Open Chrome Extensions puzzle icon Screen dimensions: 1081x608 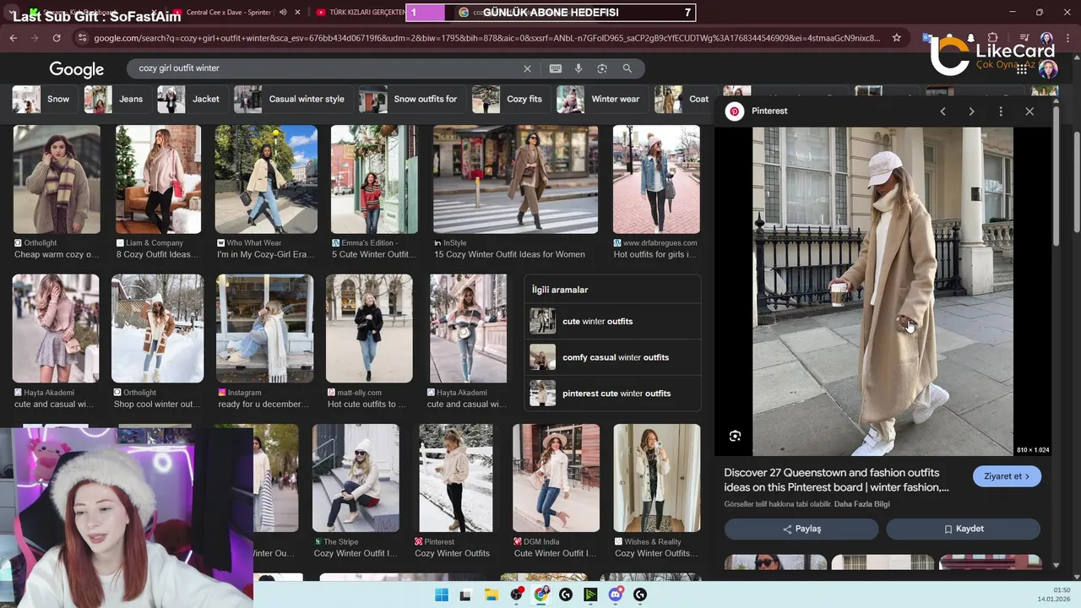992,38
